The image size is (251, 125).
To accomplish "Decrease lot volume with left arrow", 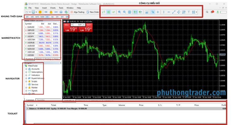I will 72,25.
